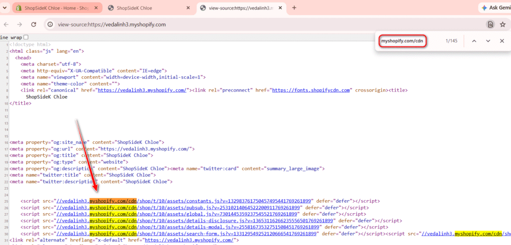Click the twitter:description meta line
This screenshot has height=245, width=511.
point(91,182)
